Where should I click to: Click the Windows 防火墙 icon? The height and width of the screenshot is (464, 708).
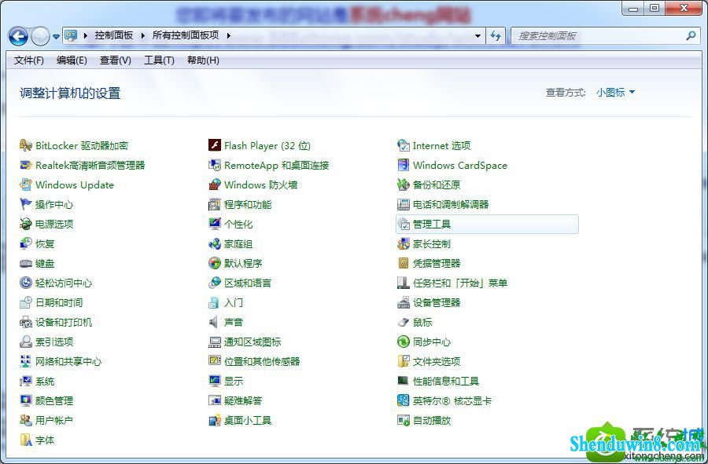[x=215, y=185]
